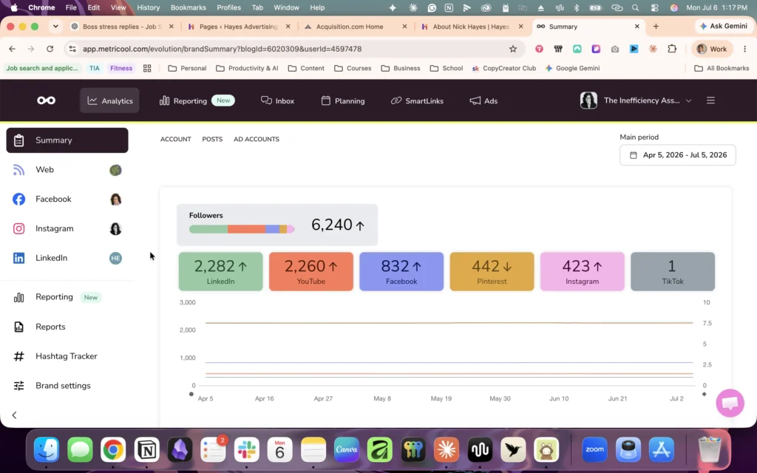Screen dimensions: 757x473
Task: Open the Bookmarks menu in the menu bar
Action: (189, 7)
